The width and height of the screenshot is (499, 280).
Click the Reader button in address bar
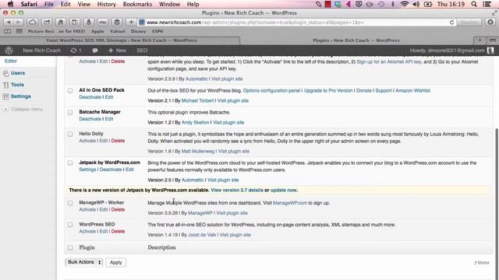(x=469, y=23)
